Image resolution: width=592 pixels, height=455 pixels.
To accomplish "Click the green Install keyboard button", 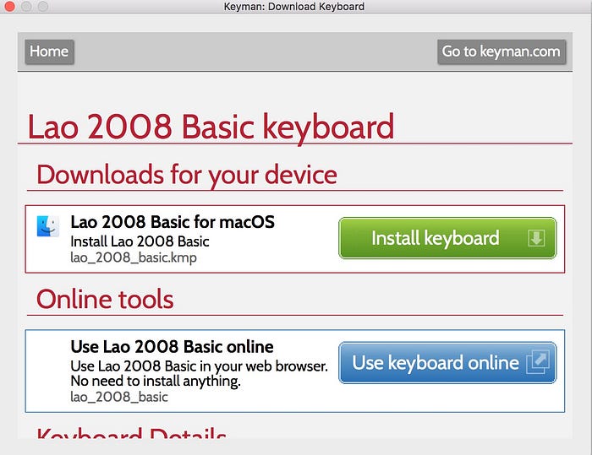I will click(447, 238).
